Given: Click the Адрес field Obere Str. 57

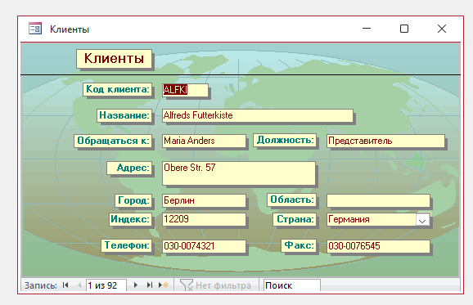Looking at the screenshot, I should coord(239,173).
